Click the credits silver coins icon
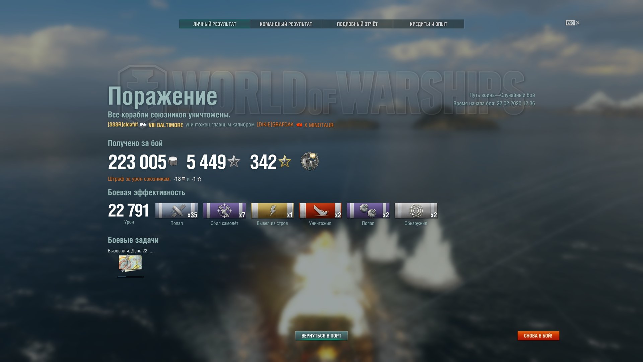Screen dimensions: 643x362 click(173, 162)
